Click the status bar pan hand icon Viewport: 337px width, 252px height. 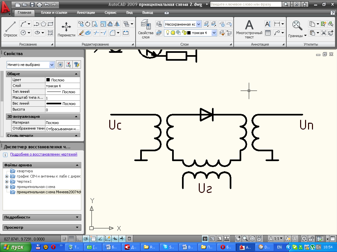click(x=238, y=239)
